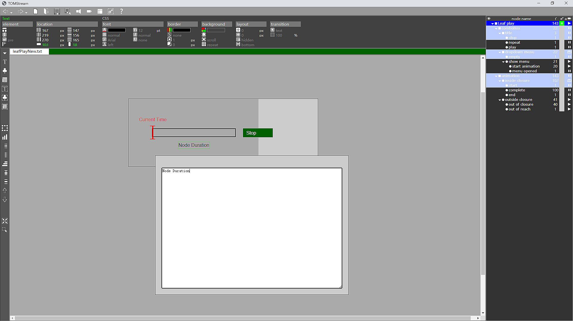Click the video camera icon in toolbar

pos(89,11)
